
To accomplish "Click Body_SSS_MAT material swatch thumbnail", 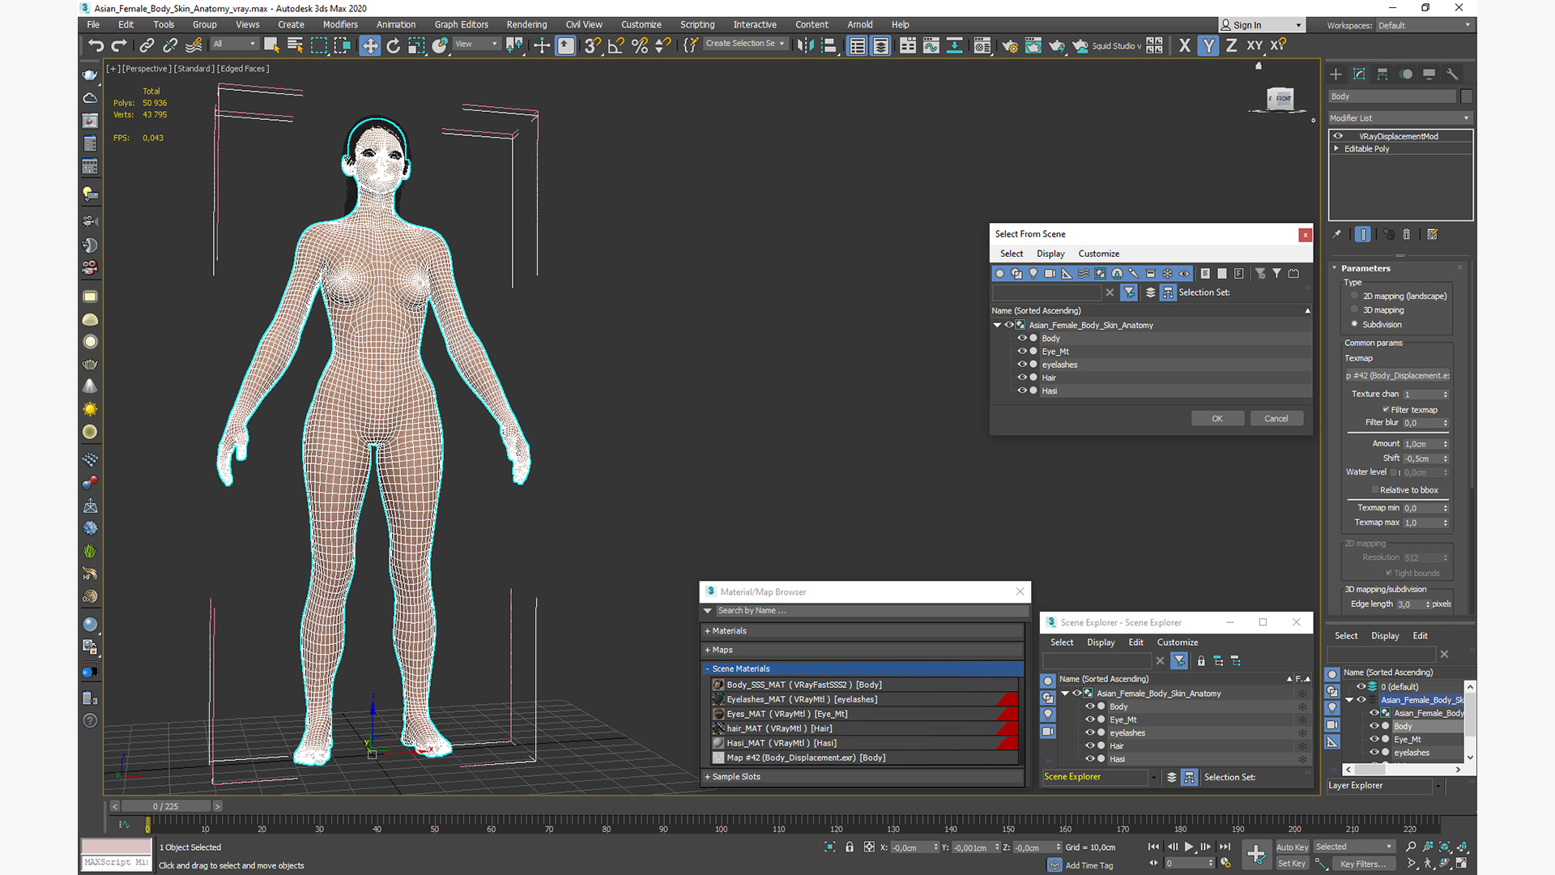I will (x=718, y=685).
